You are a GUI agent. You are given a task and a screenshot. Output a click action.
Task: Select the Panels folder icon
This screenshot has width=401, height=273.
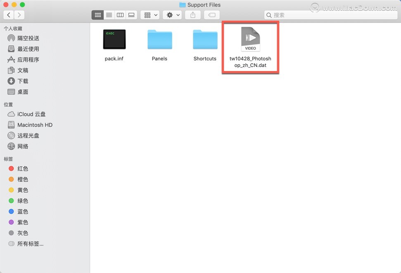[x=159, y=39]
